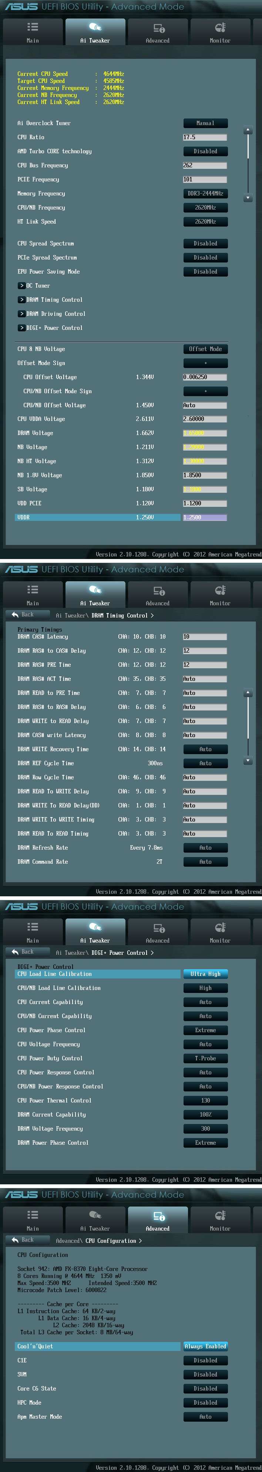Expand the OC Tuner submenu
Image resolution: width=262 pixels, height=1472 pixels.
pyautogui.click(x=34, y=286)
